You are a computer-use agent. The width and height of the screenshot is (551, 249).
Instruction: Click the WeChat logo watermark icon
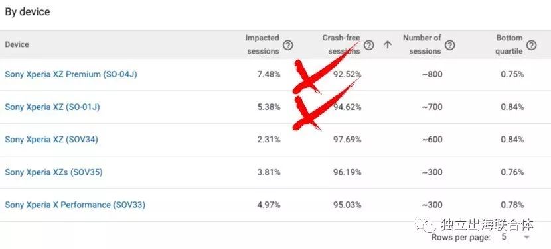tap(426, 224)
